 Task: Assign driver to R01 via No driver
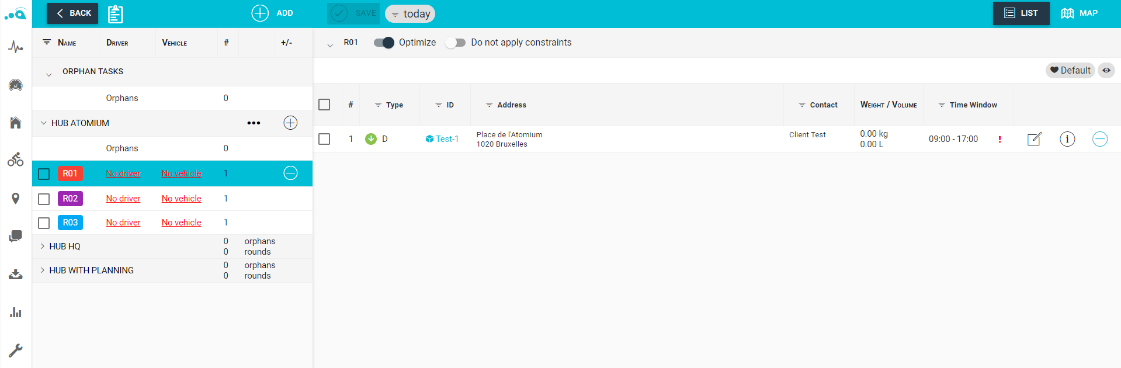(x=123, y=173)
